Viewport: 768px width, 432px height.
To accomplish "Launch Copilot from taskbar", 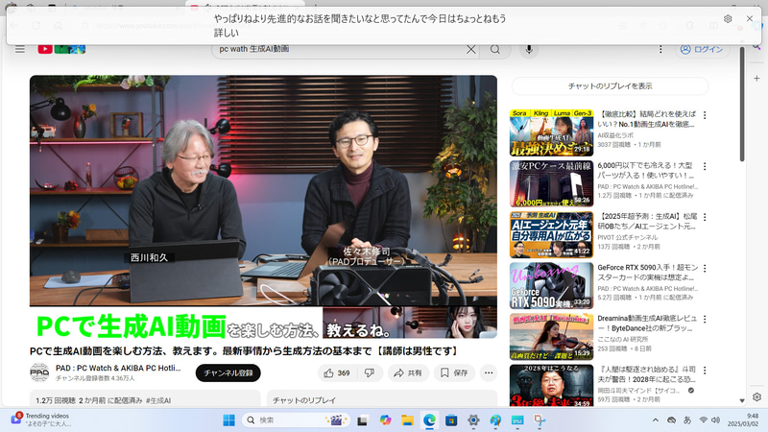I will 386,420.
